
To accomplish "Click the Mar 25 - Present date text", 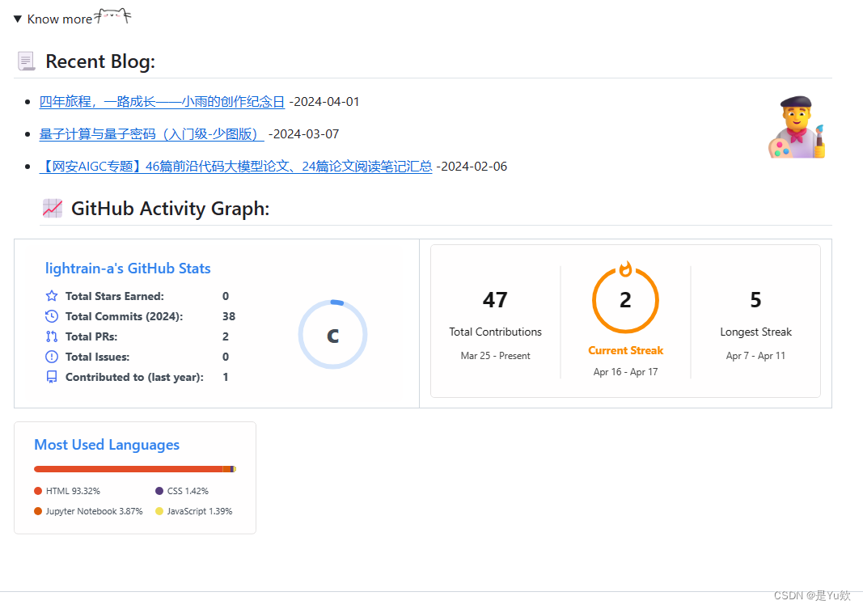I will pos(495,356).
